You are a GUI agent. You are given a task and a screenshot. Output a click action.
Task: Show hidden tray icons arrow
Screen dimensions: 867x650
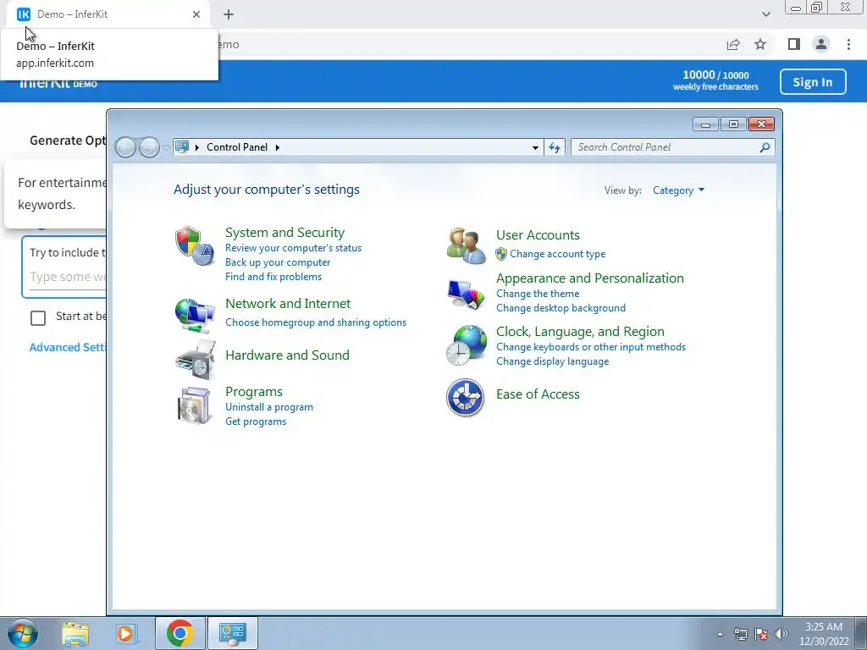click(720, 634)
